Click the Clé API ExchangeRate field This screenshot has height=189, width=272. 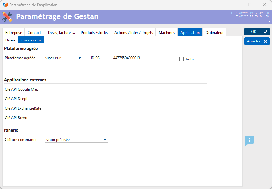point(114,108)
